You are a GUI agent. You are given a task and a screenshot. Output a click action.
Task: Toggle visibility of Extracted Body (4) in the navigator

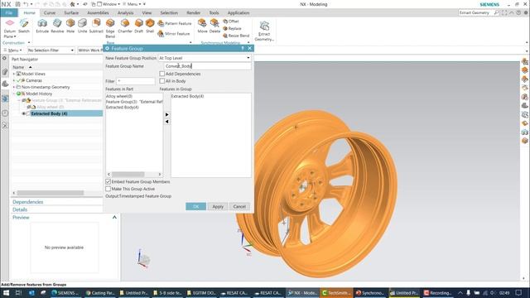tap(24, 113)
